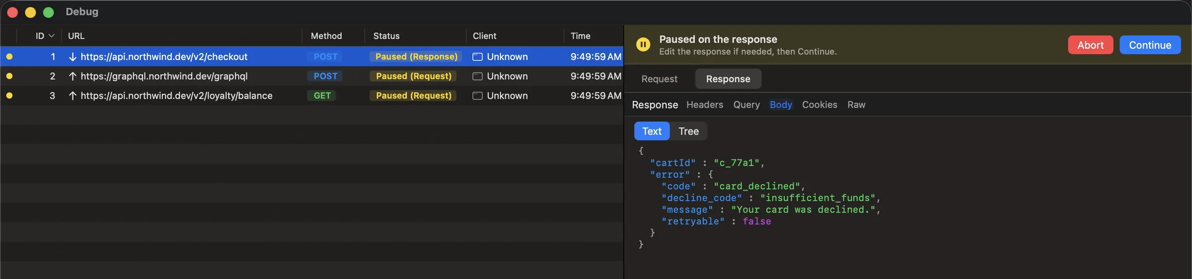Click the Time column header
The width and height of the screenshot is (1192, 279).
pos(580,36)
